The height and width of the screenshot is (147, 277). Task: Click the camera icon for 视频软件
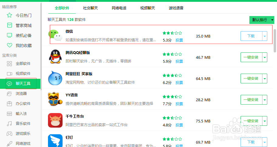(x=9, y=73)
